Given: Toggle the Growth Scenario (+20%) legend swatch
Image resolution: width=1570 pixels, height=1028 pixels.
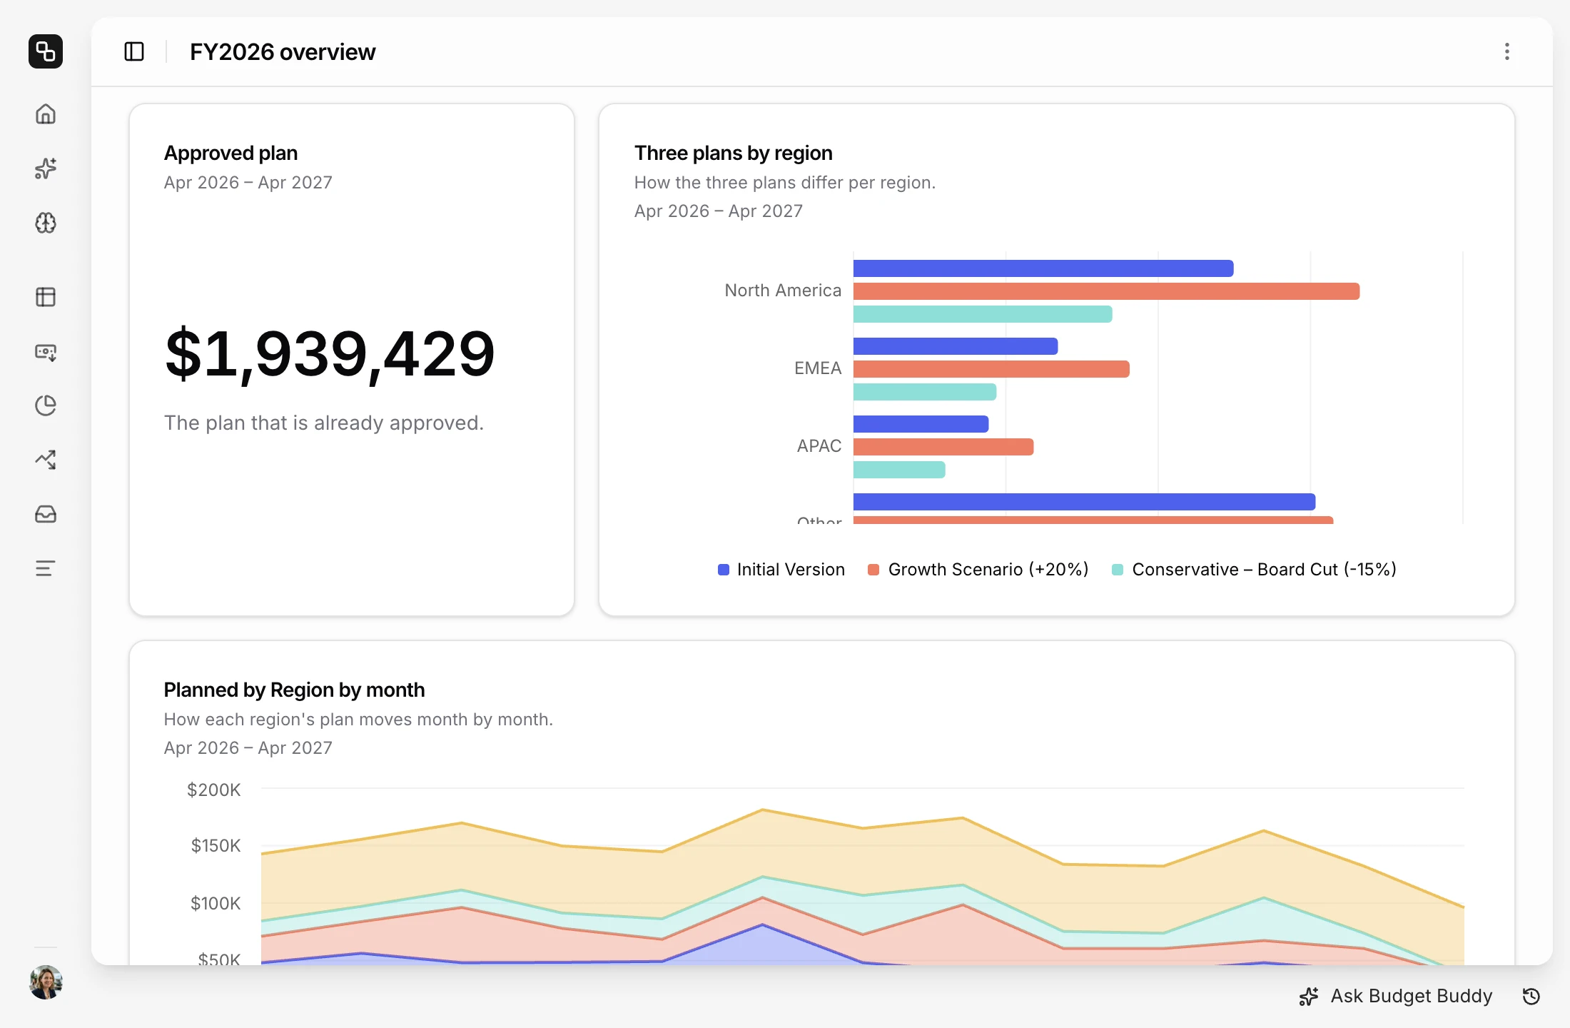Looking at the screenshot, I should pyautogui.click(x=873, y=570).
